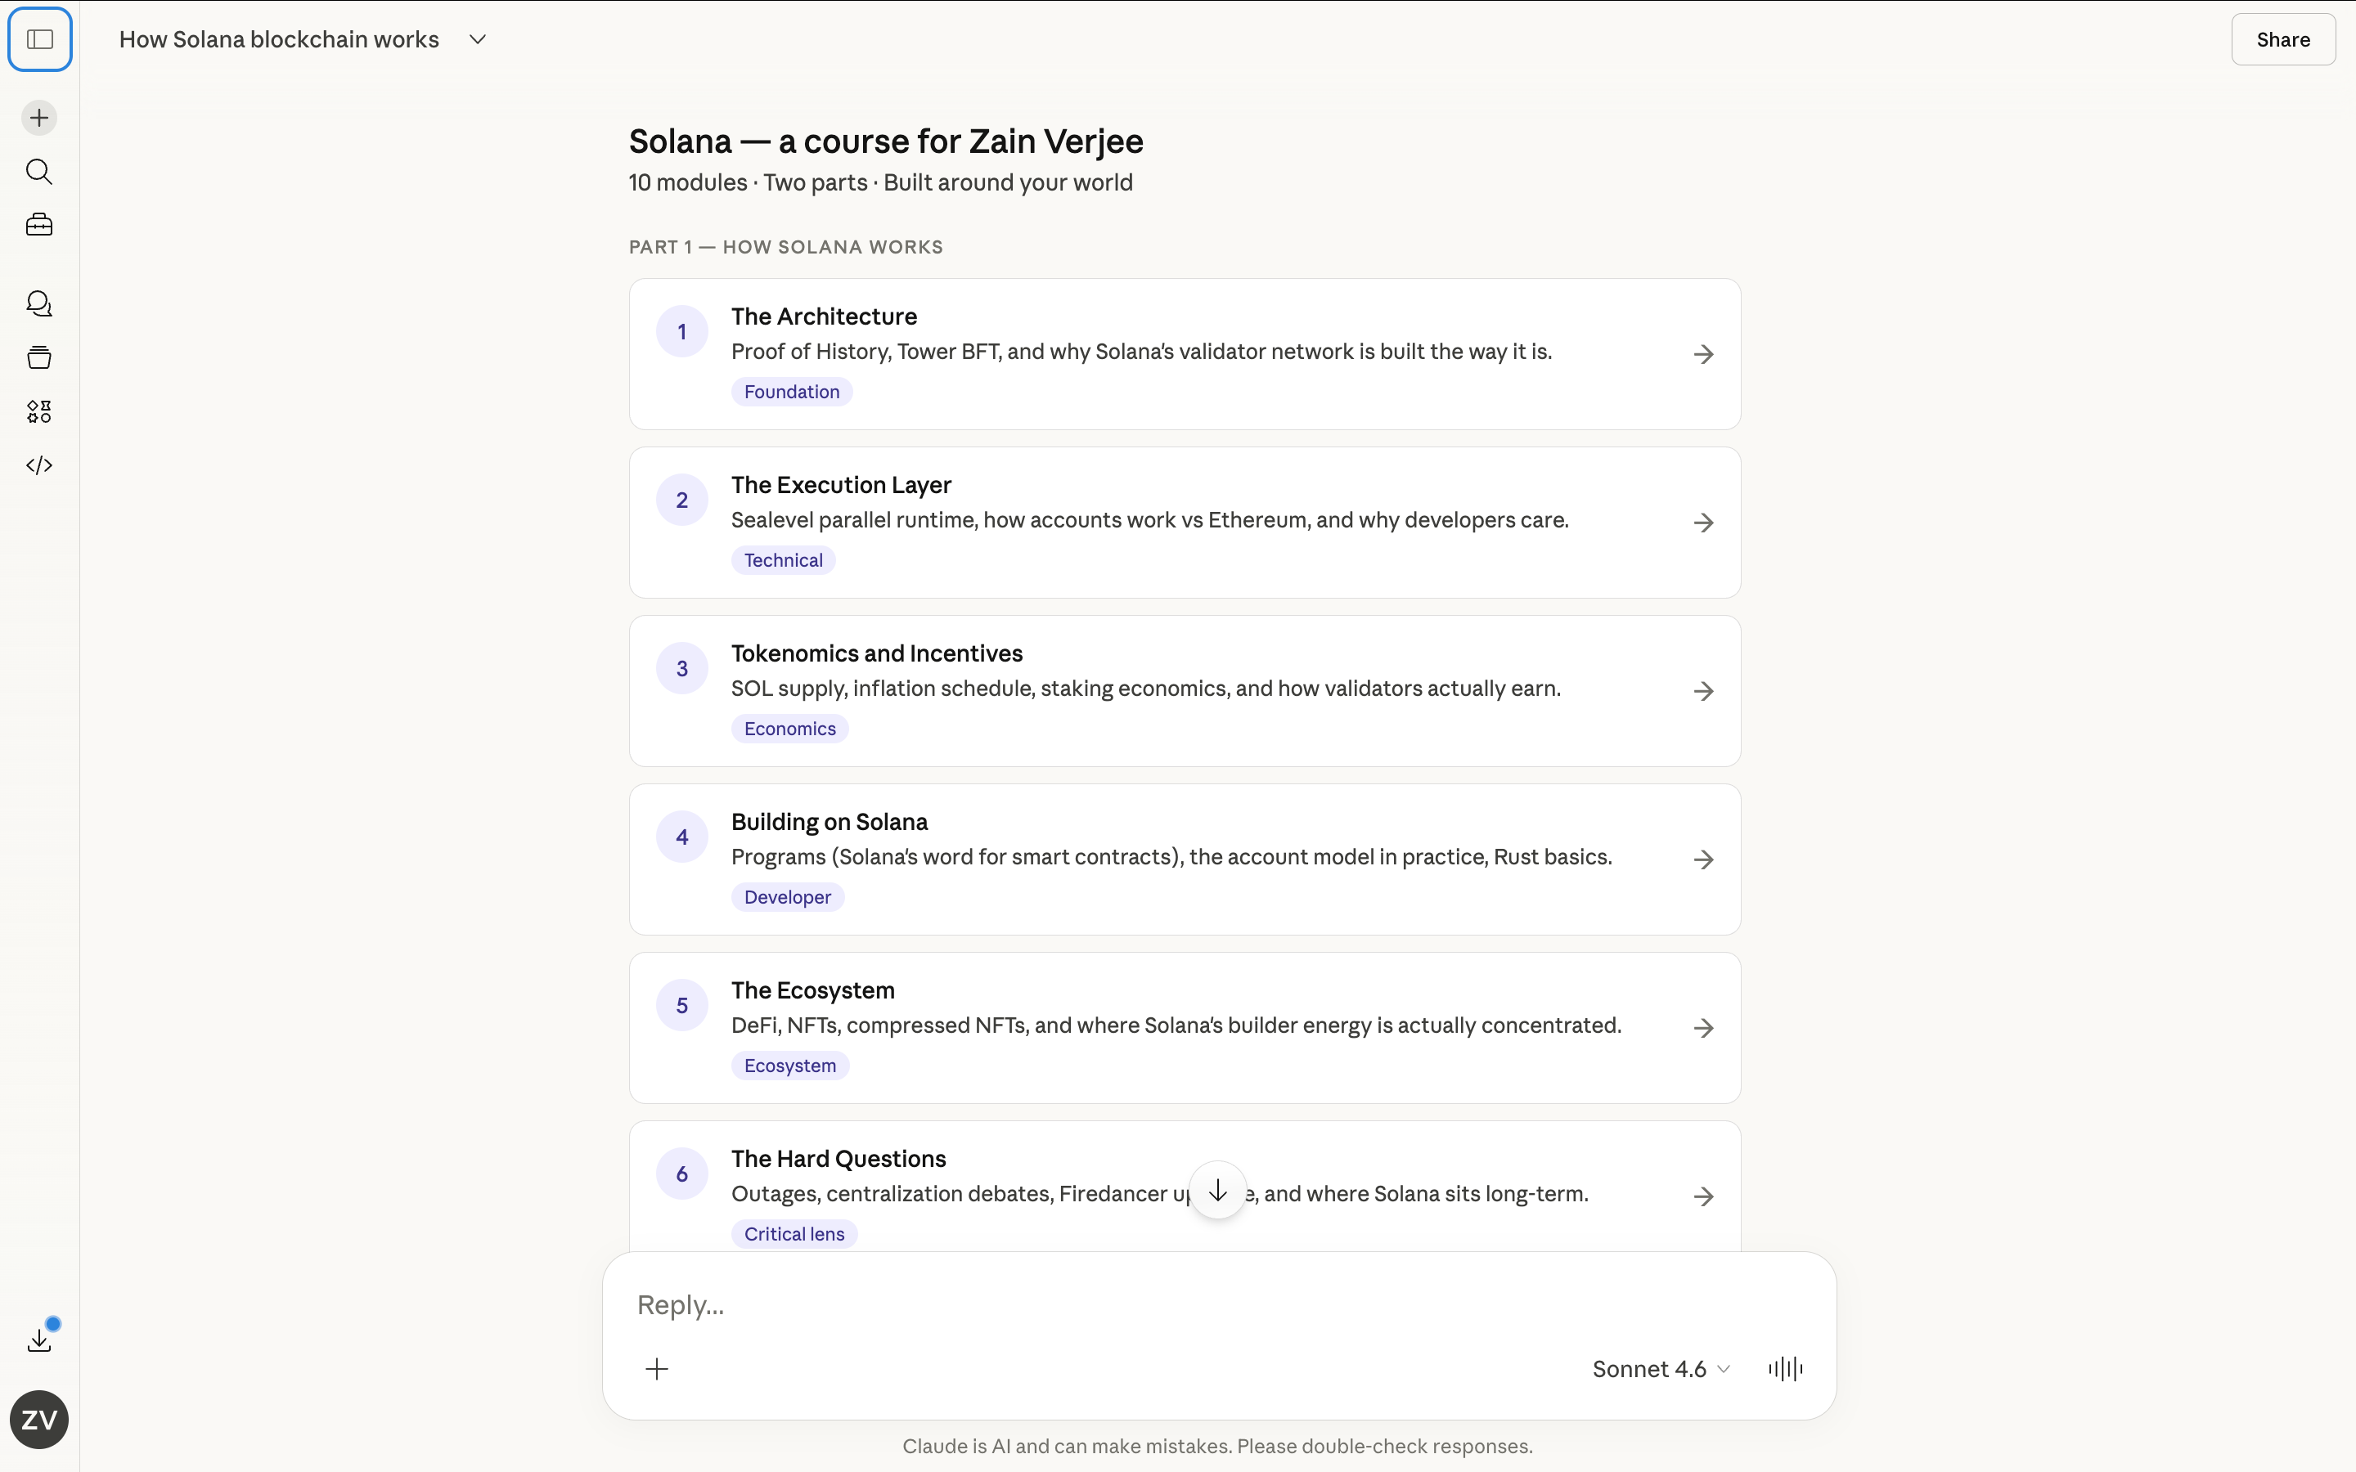Start a new chat with plus icon
The image size is (2356, 1472).
[x=39, y=118]
